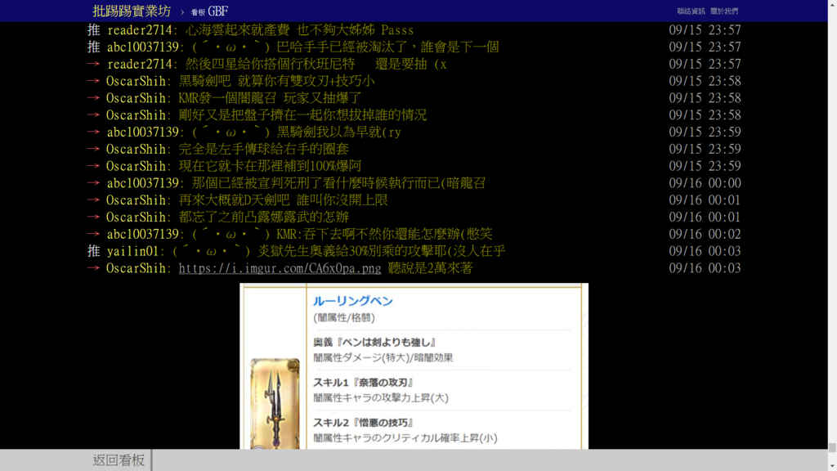The width and height of the screenshot is (837, 471).
Task: Click the scrollbar down arrow
Action: [x=832, y=466]
